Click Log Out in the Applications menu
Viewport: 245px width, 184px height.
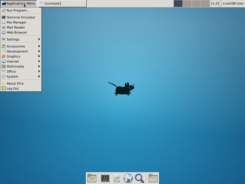pyautogui.click(x=12, y=89)
